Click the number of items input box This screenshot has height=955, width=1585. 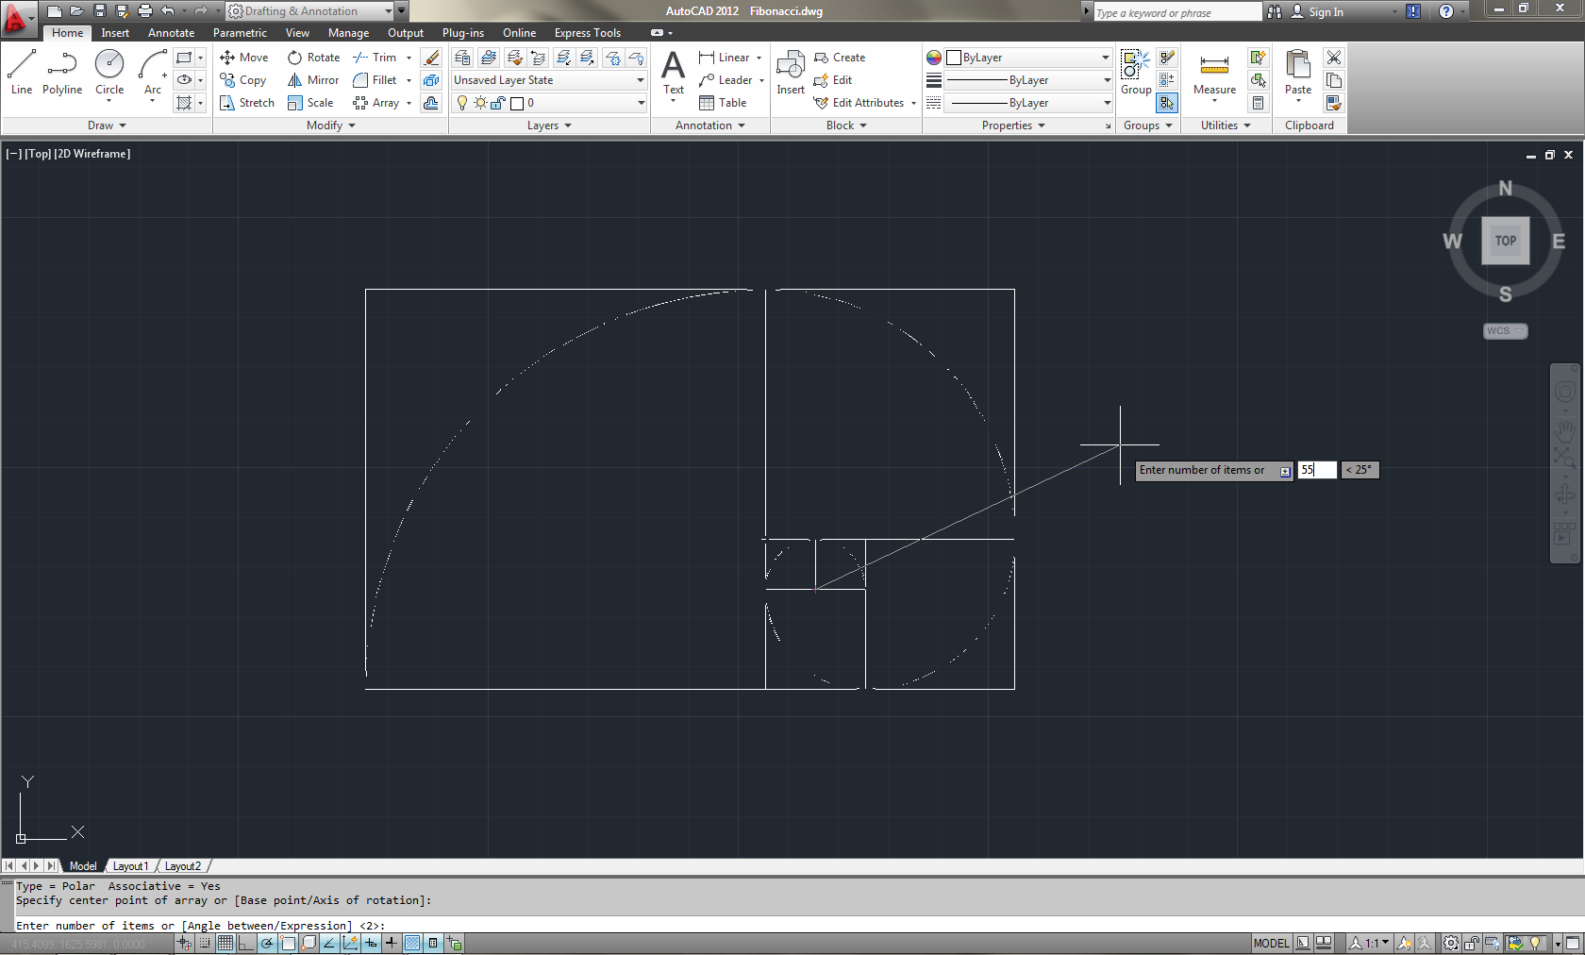pos(1317,470)
